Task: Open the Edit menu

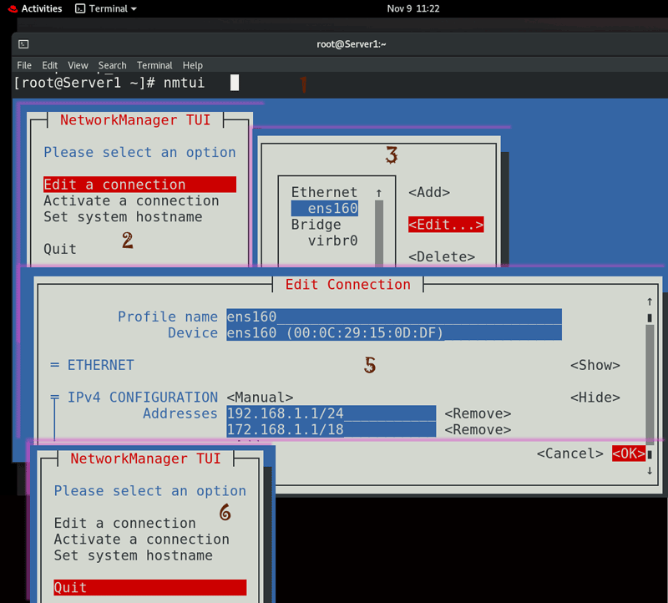Action: point(50,65)
